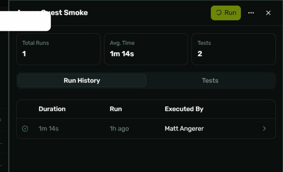The width and height of the screenshot is (283, 172).
Task: Click the 1m 14s duration in run row
Action: coord(48,129)
